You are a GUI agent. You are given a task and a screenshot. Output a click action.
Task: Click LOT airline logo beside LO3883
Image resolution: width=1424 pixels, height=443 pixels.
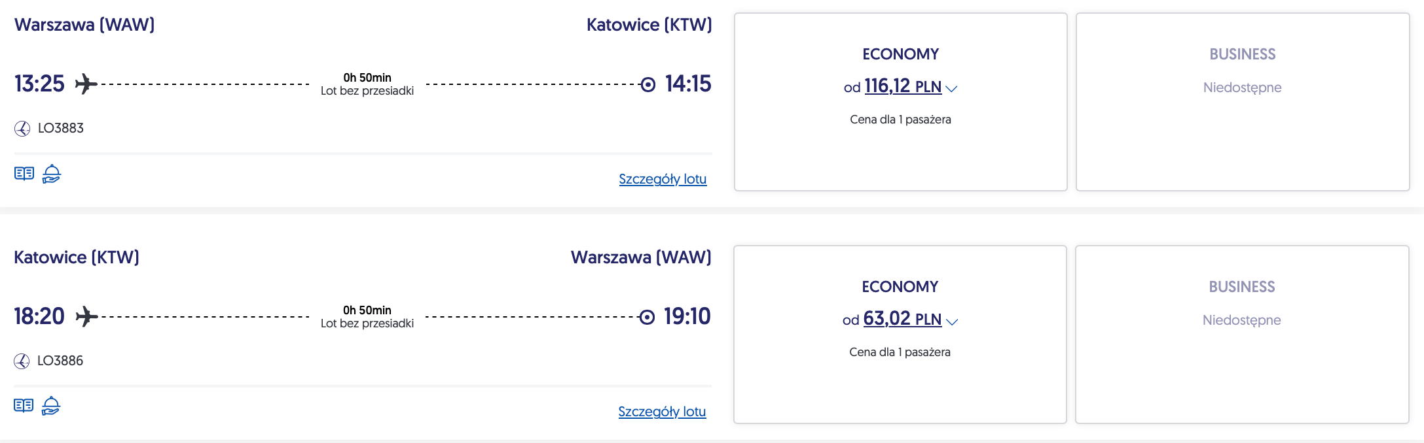coord(22,129)
